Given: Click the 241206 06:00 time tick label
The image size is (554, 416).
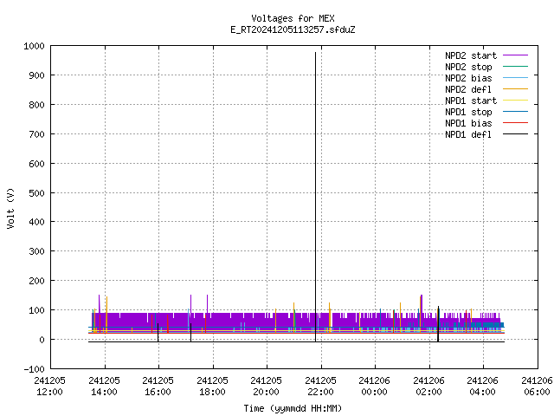Looking at the screenshot, I should tap(537, 387).
